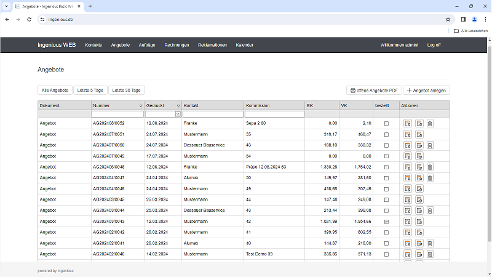Open Kontakte in the navigation bar
This screenshot has height=277, width=492.
click(x=93, y=45)
